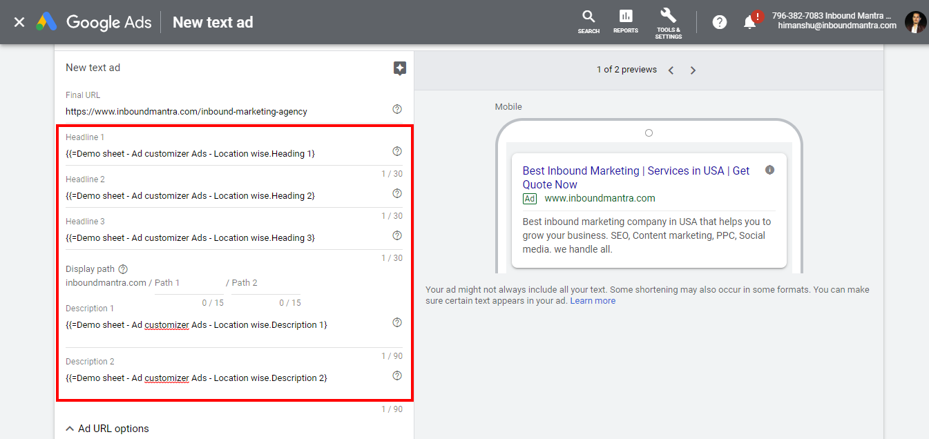929x439 pixels.
Task: Click the Mobile preview label
Action: coord(508,107)
